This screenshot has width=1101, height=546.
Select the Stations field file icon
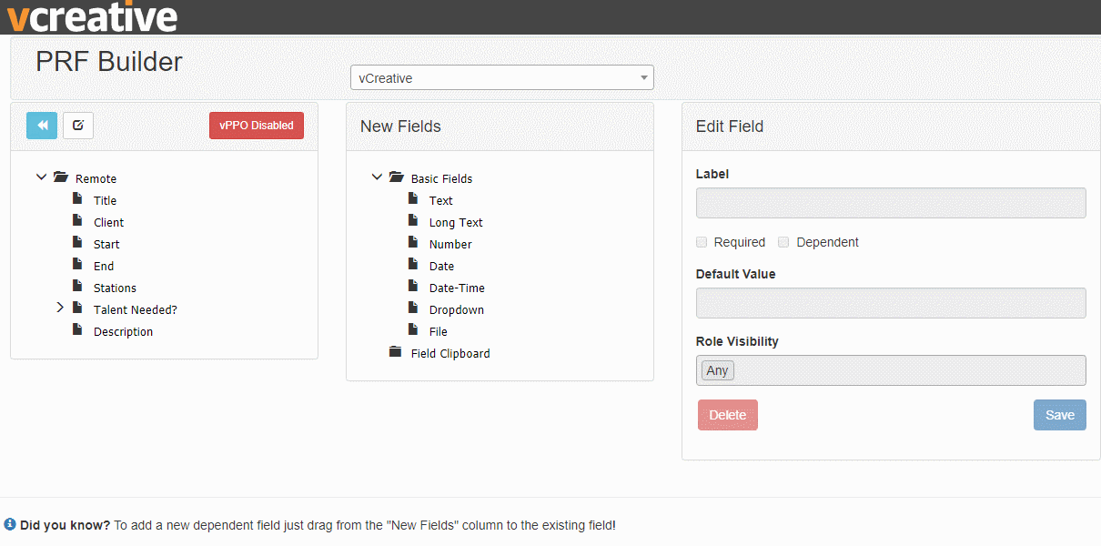point(77,286)
